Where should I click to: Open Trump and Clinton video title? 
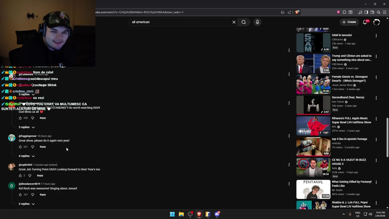[x=352, y=58]
